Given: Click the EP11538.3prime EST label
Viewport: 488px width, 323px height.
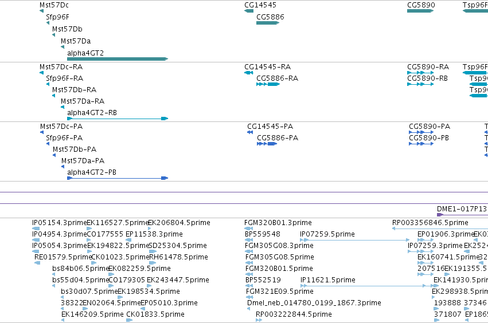Looking at the screenshot, I should click(154, 234).
